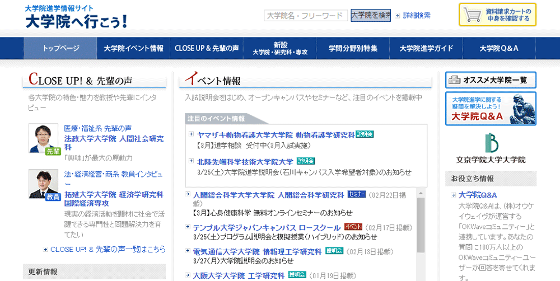Click the shopping cart icon
The height and width of the screenshot is (281, 560).
coord(473,15)
